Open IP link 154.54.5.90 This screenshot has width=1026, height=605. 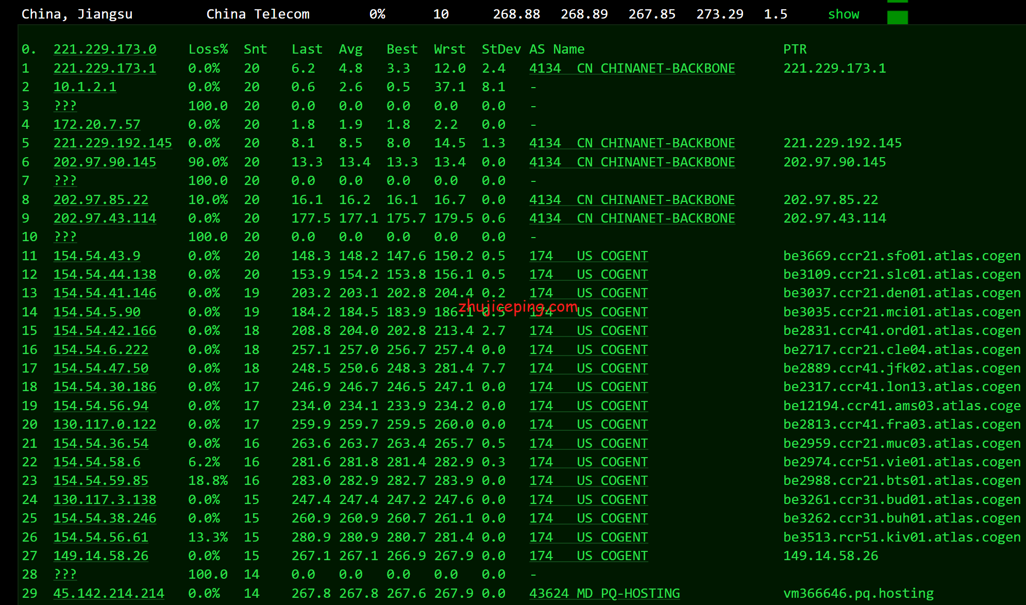tap(97, 312)
